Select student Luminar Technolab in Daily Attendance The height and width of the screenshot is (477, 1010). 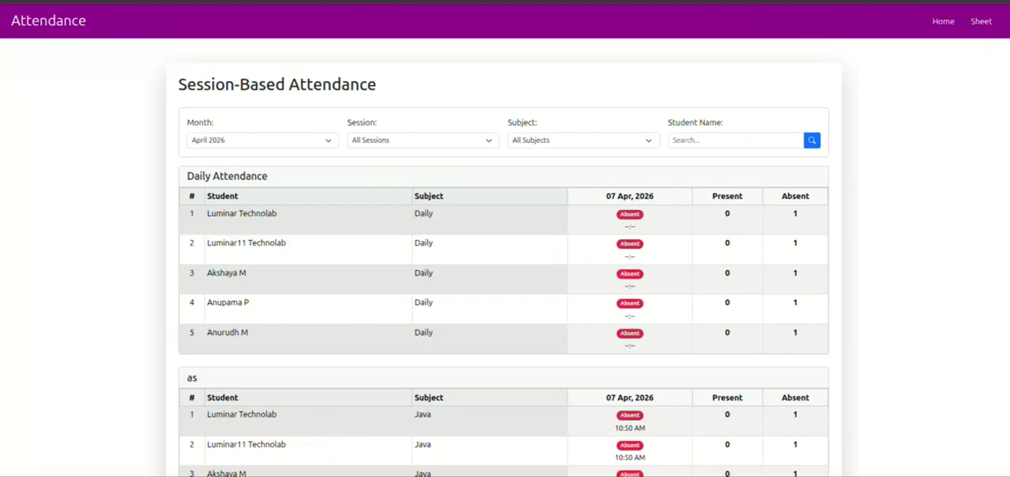pyautogui.click(x=241, y=213)
